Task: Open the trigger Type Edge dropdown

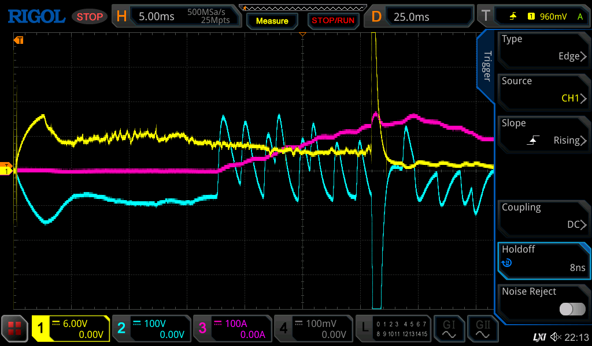Action: 543,48
